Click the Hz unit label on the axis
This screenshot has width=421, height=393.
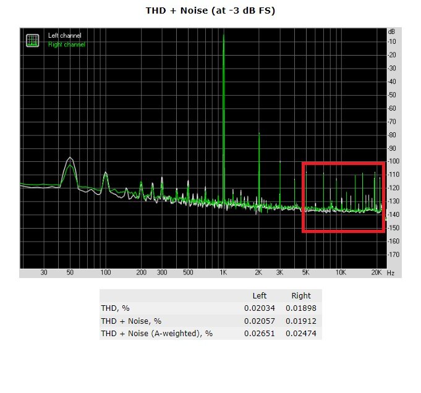(391, 273)
